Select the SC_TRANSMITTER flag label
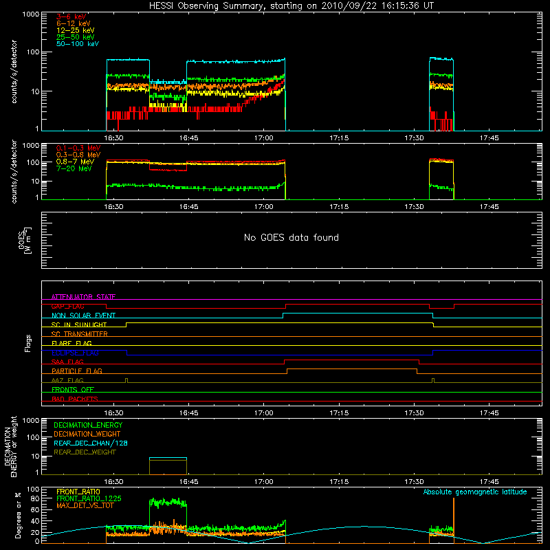 point(80,334)
